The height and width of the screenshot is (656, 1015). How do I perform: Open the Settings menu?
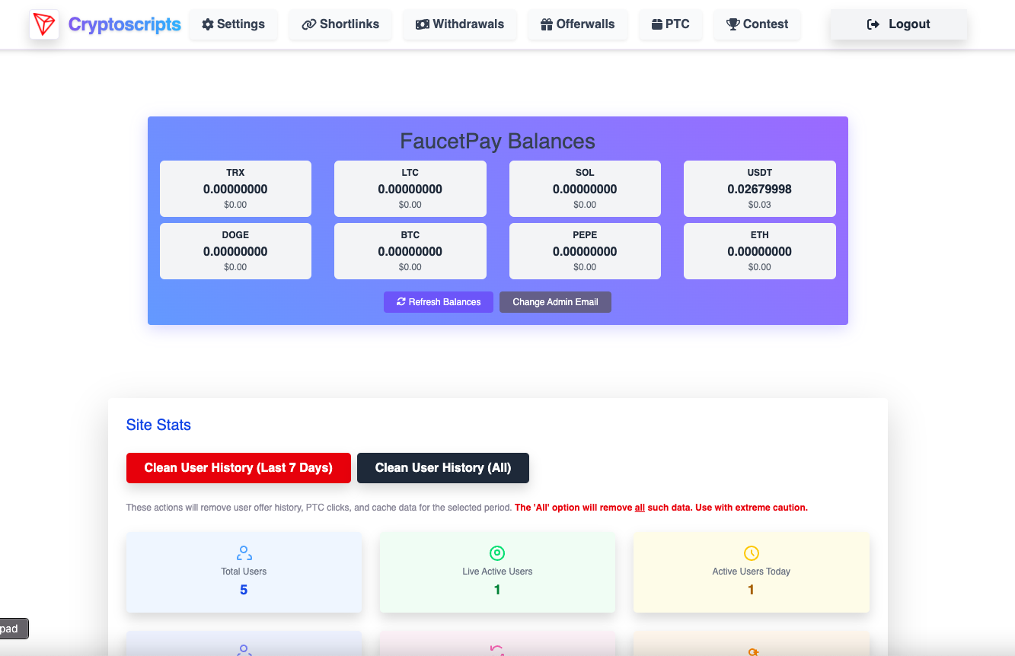234,24
